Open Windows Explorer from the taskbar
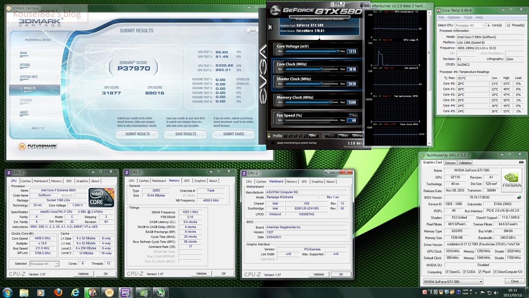The image size is (529, 298). tap(24, 293)
